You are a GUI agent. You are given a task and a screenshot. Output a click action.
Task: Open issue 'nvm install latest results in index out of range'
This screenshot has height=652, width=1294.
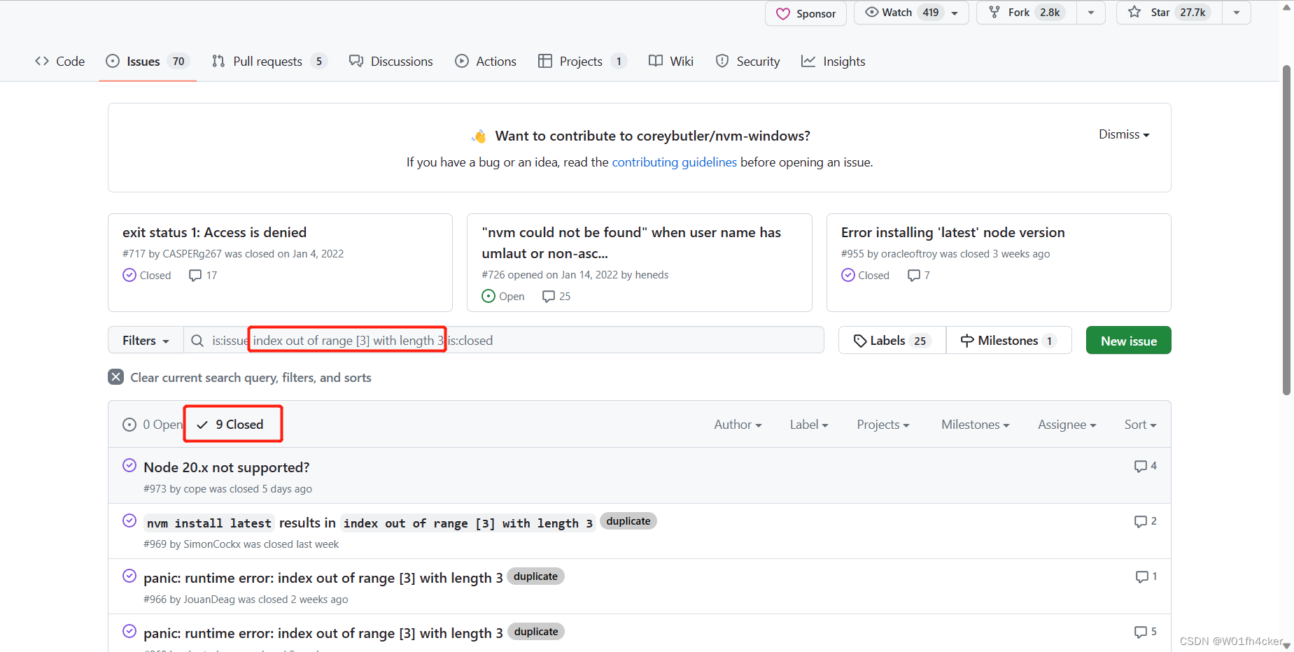[370, 523]
